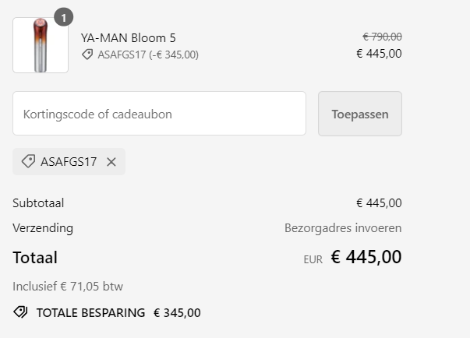Click the quantity badge on product image
The image size is (470, 338).
tap(64, 17)
